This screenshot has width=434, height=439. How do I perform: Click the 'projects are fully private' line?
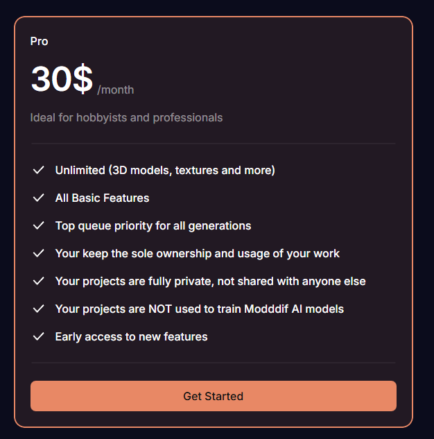point(210,281)
